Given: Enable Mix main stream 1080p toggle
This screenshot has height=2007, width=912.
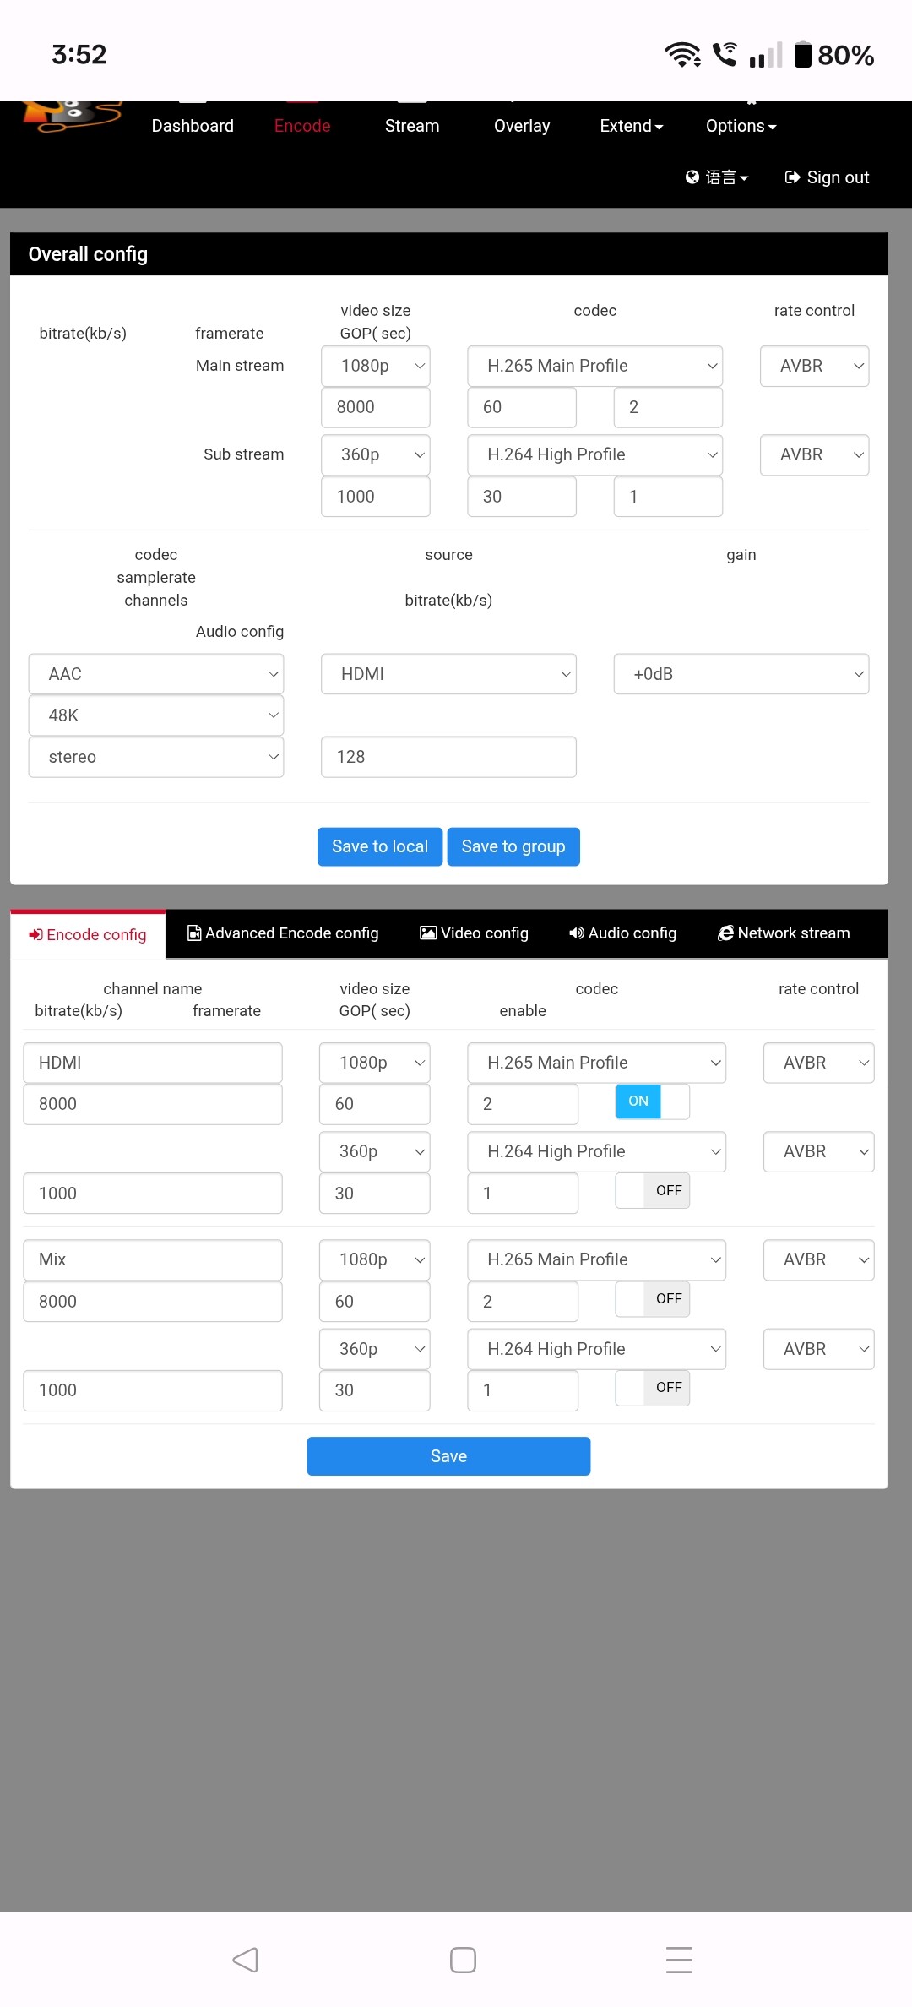Looking at the screenshot, I should (x=652, y=1299).
